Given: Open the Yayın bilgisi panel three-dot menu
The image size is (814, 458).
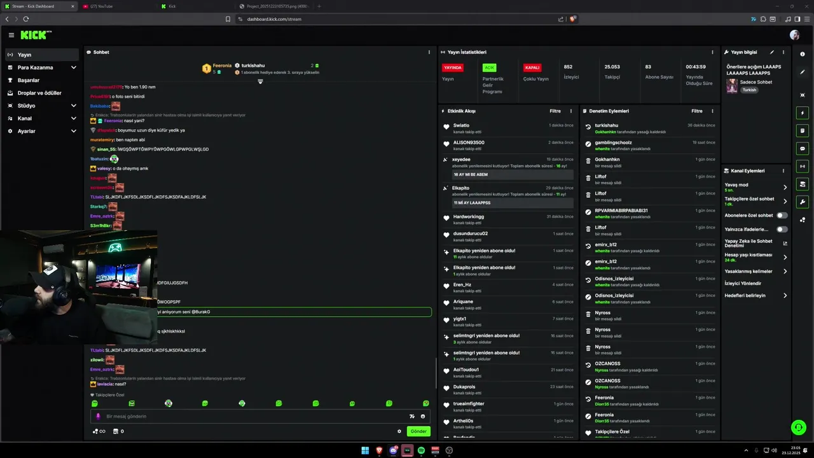Looking at the screenshot, I should [783, 52].
